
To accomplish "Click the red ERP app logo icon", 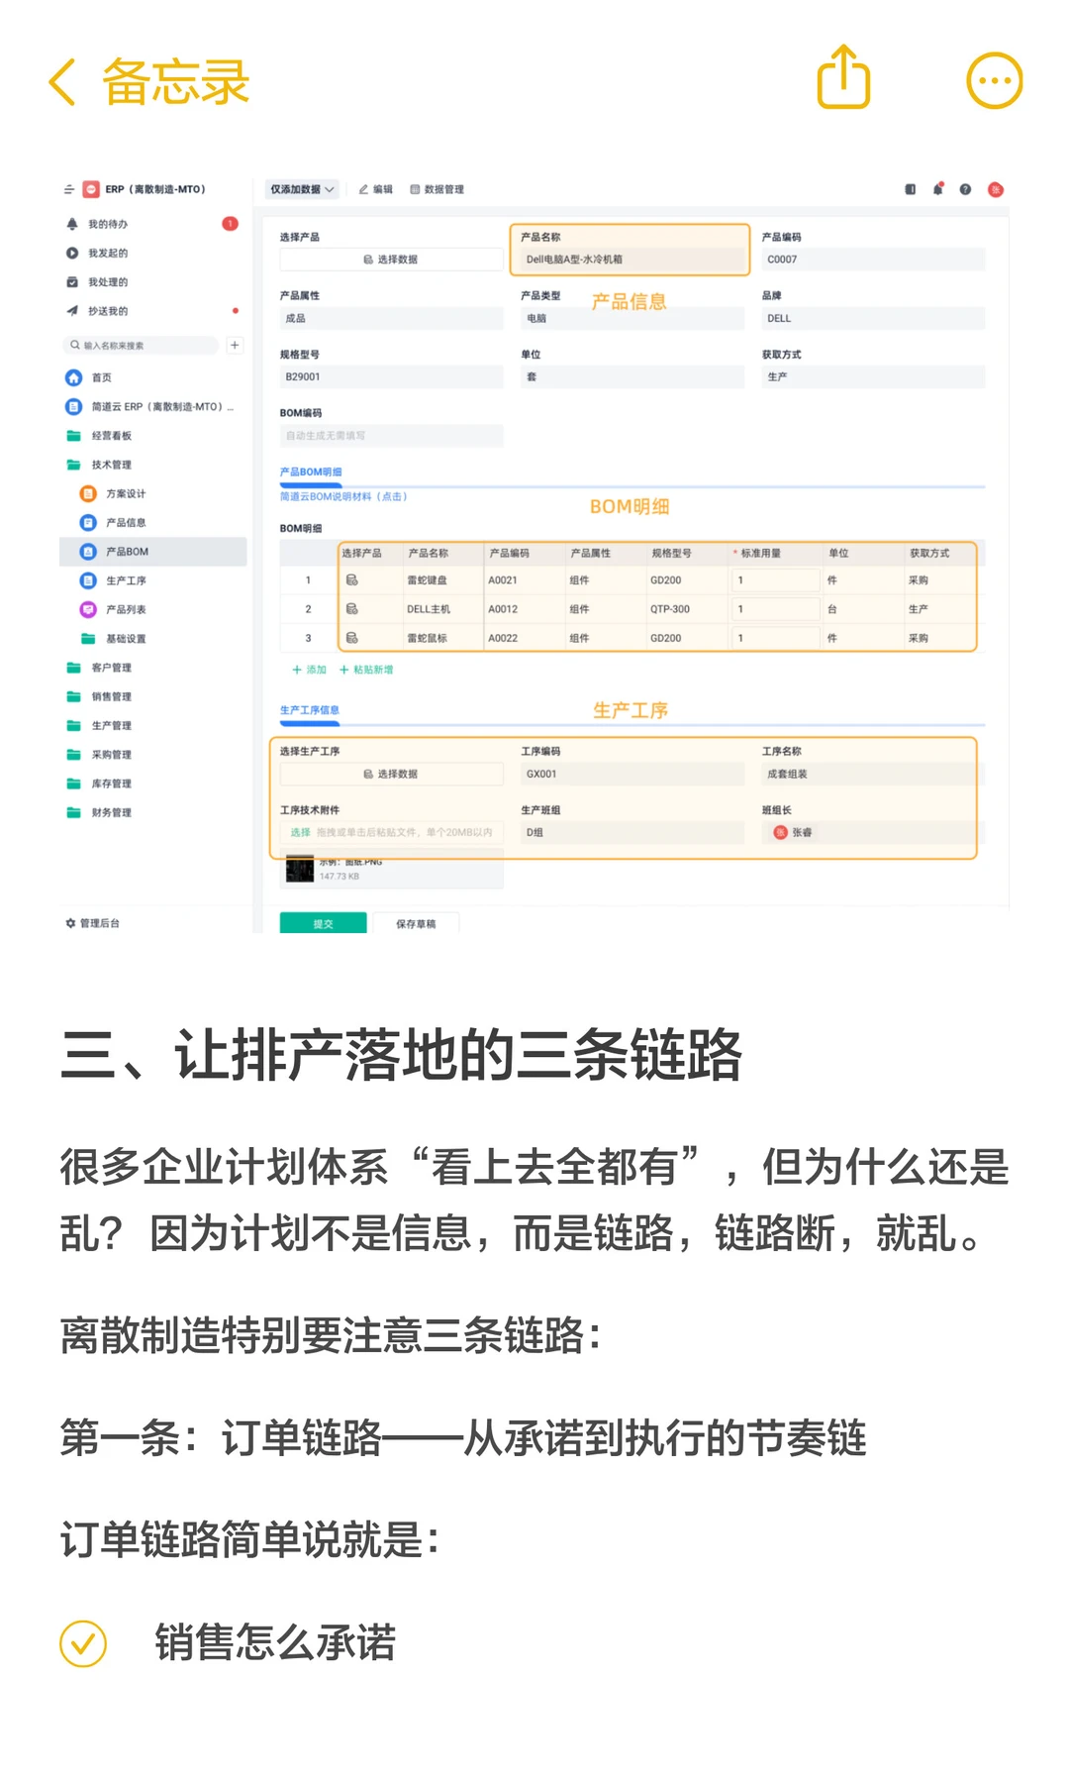I will tap(91, 189).
